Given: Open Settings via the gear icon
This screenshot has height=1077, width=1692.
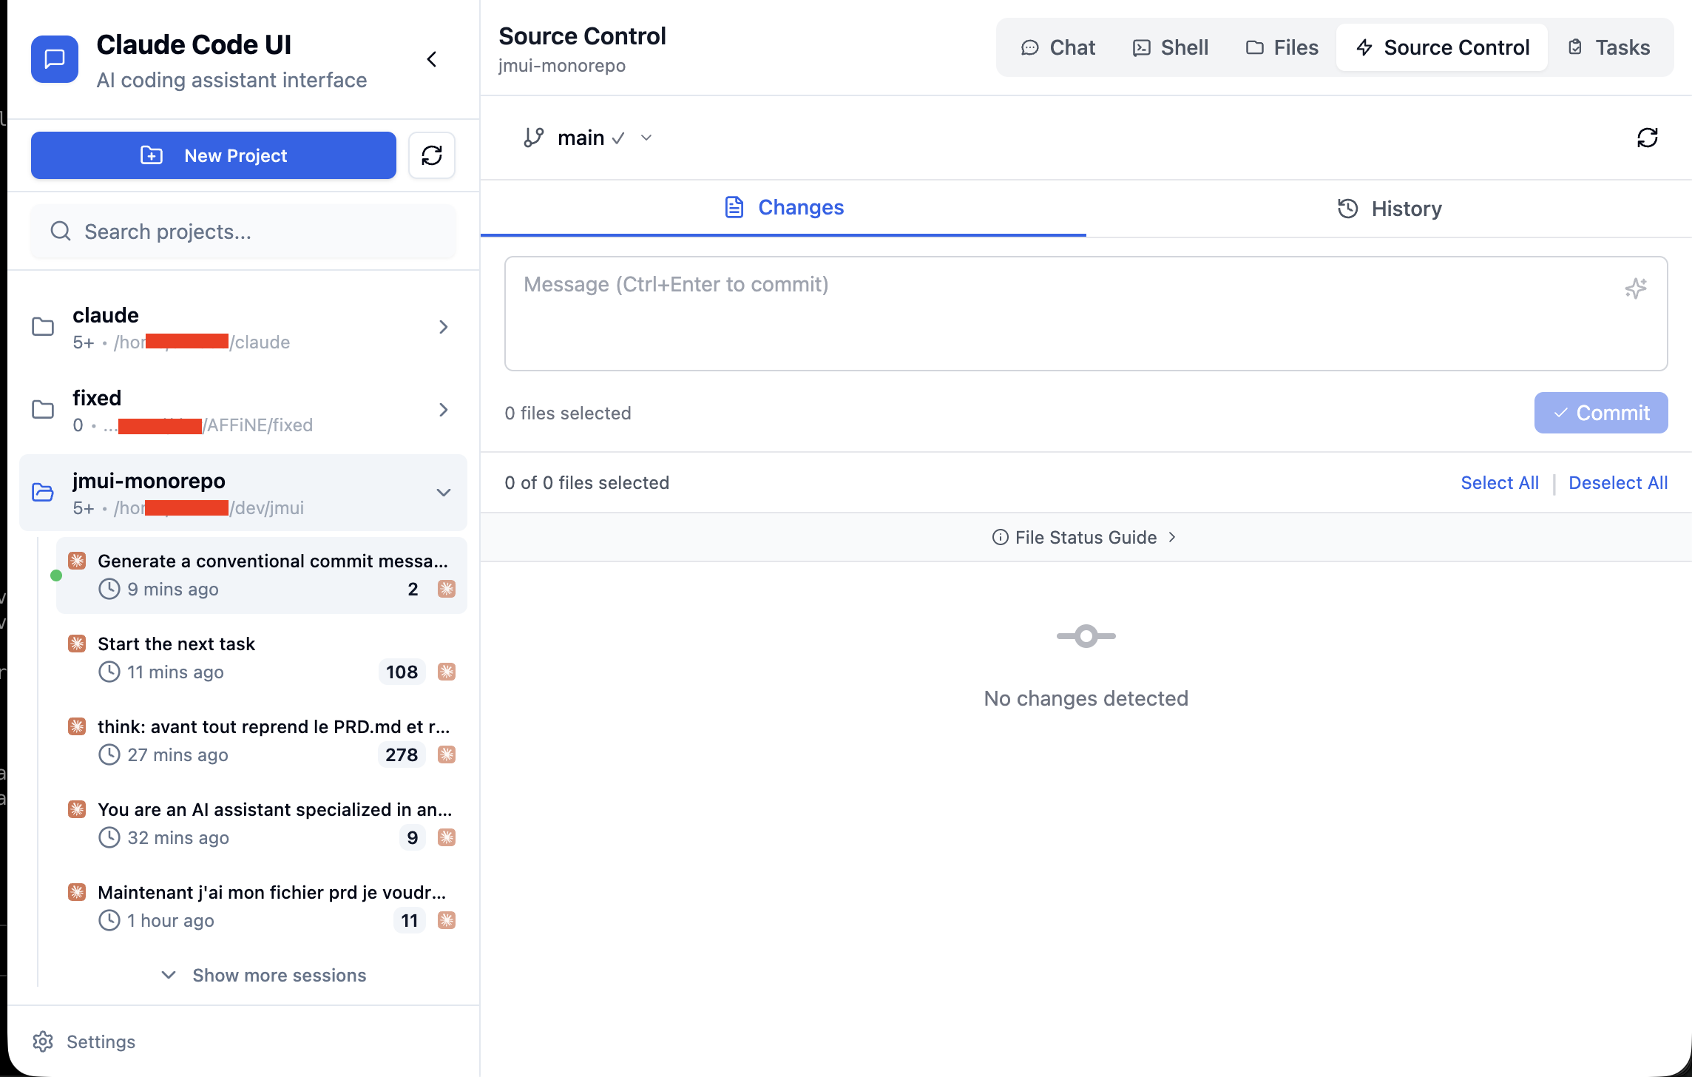Looking at the screenshot, I should (x=43, y=1041).
